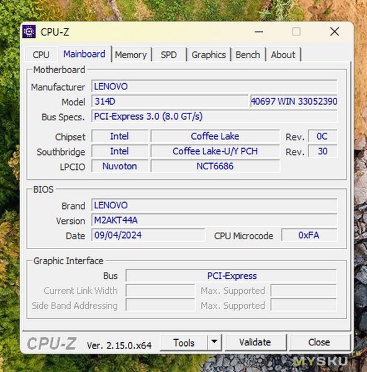
Task: Click Max. Supported field beside Link Width
Action: (x=304, y=291)
